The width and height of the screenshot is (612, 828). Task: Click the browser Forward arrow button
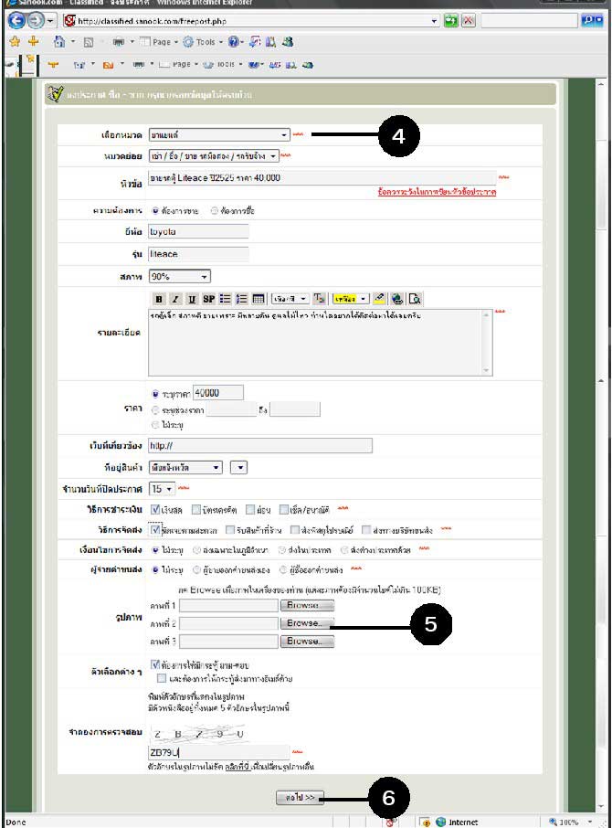pyautogui.click(x=36, y=21)
